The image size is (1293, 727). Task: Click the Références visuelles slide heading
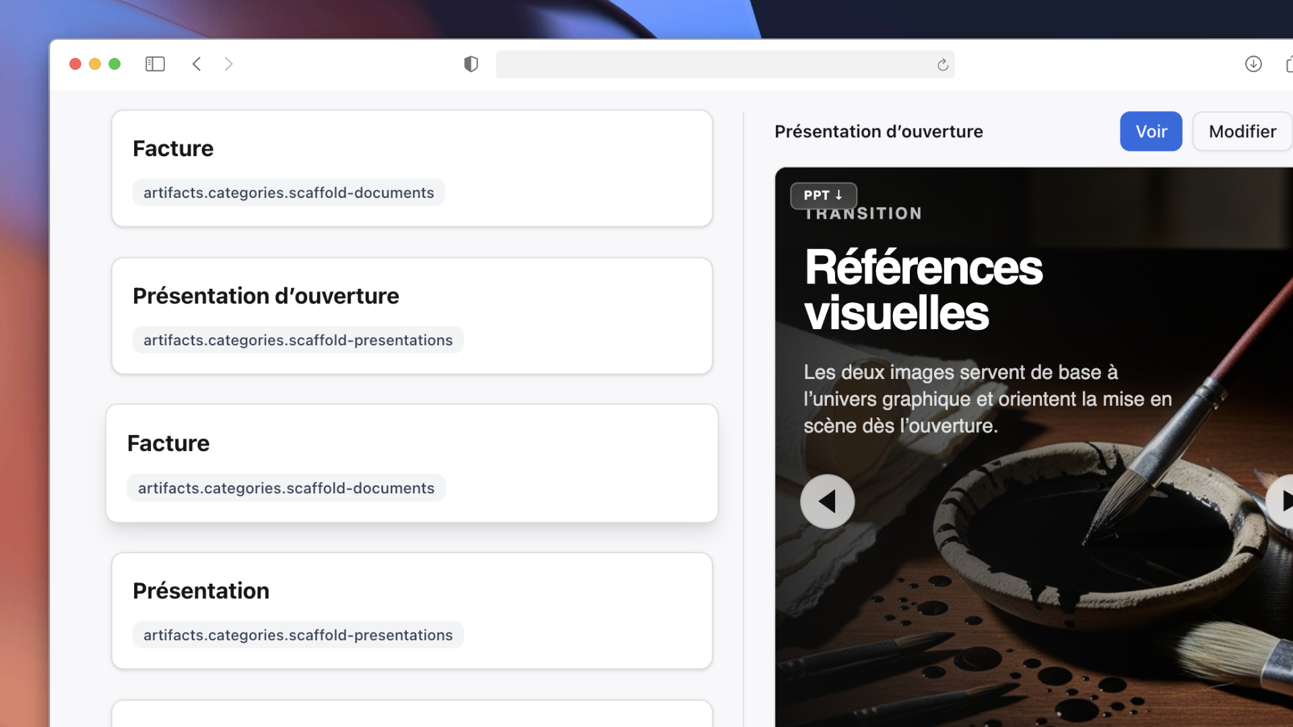pos(923,290)
